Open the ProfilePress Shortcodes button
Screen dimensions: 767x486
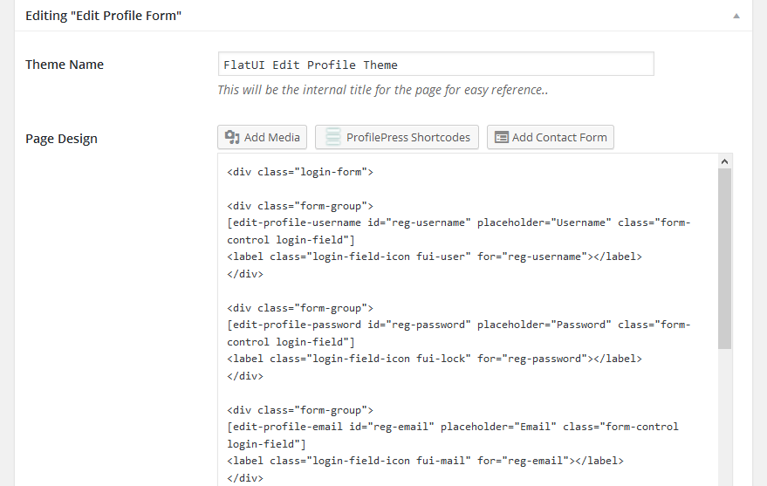[x=397, y=137]
